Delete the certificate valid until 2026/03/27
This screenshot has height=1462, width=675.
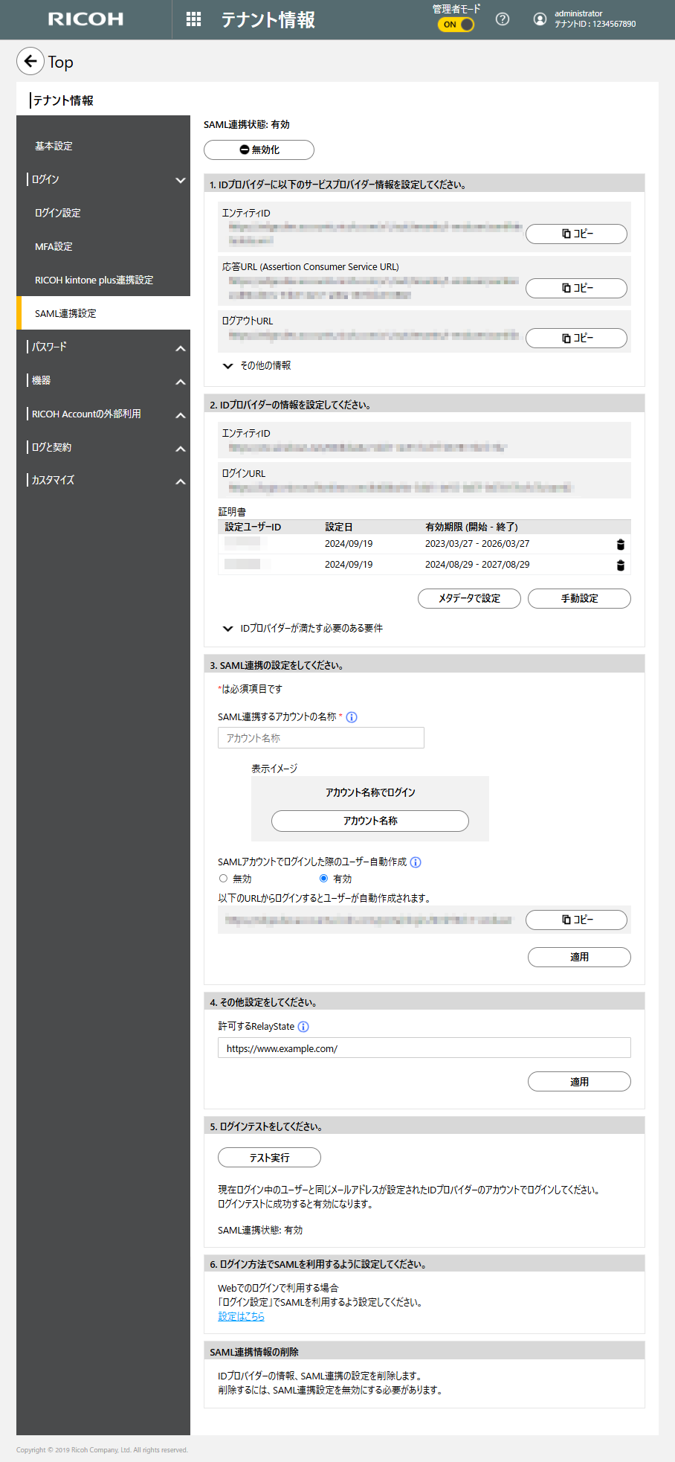coord(621,544)
